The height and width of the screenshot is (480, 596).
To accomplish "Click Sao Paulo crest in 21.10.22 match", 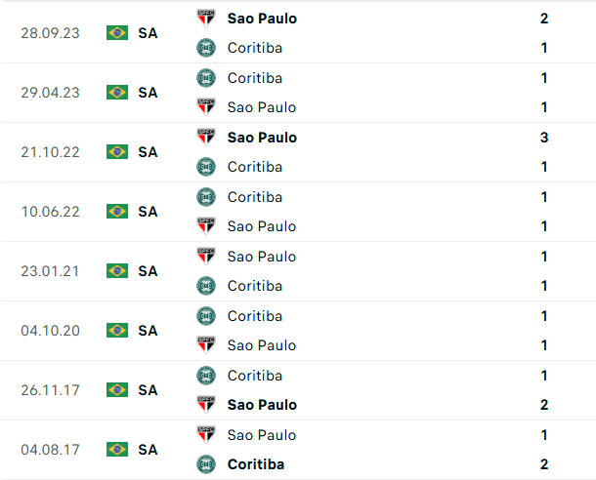I will click(x=205, y=138).
